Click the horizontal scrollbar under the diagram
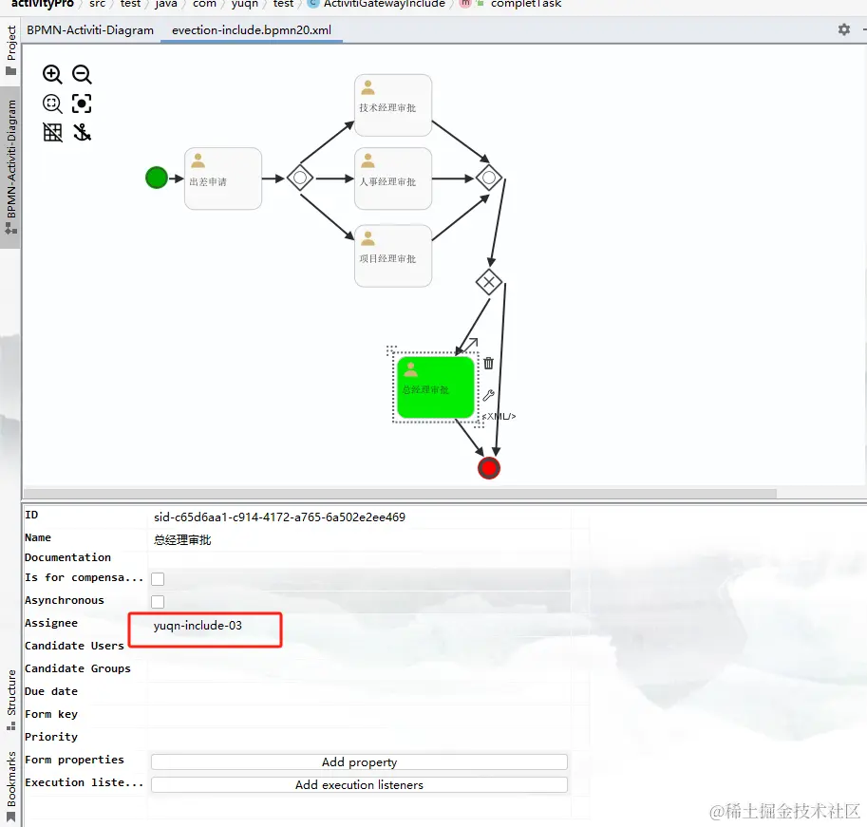The image size is (867, 827). (x=401, y=493)
